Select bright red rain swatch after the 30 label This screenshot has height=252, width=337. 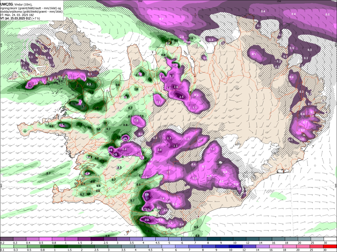click(330, 246)
